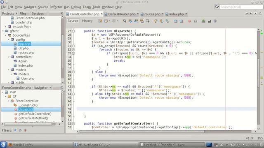Click Find Previous Occurrence icon
264x148 pixels.
point(130,21)
